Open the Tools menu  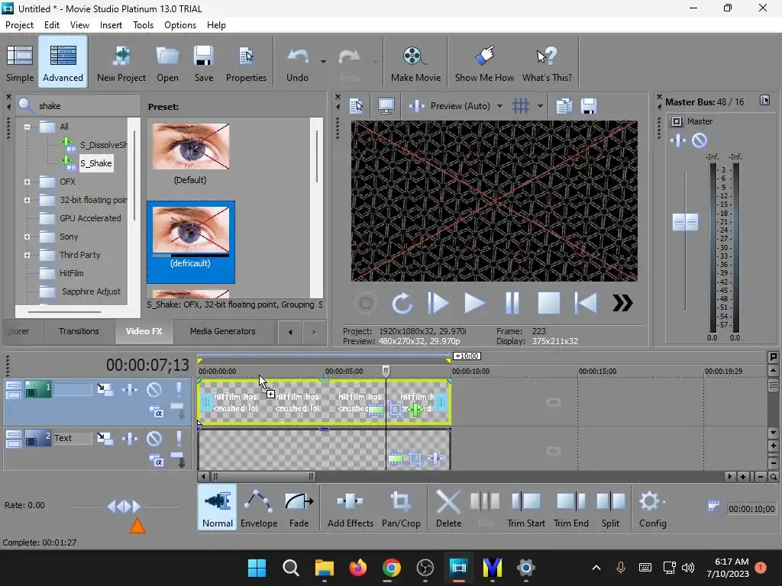click(143, 25)
